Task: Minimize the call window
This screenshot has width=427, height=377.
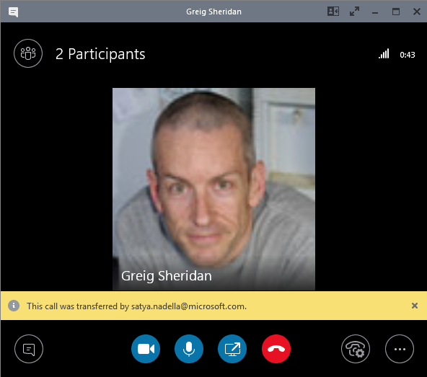Action: coord(375,12)
